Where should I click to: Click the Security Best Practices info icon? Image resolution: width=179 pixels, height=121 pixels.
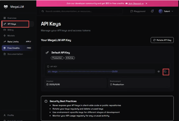46,101
